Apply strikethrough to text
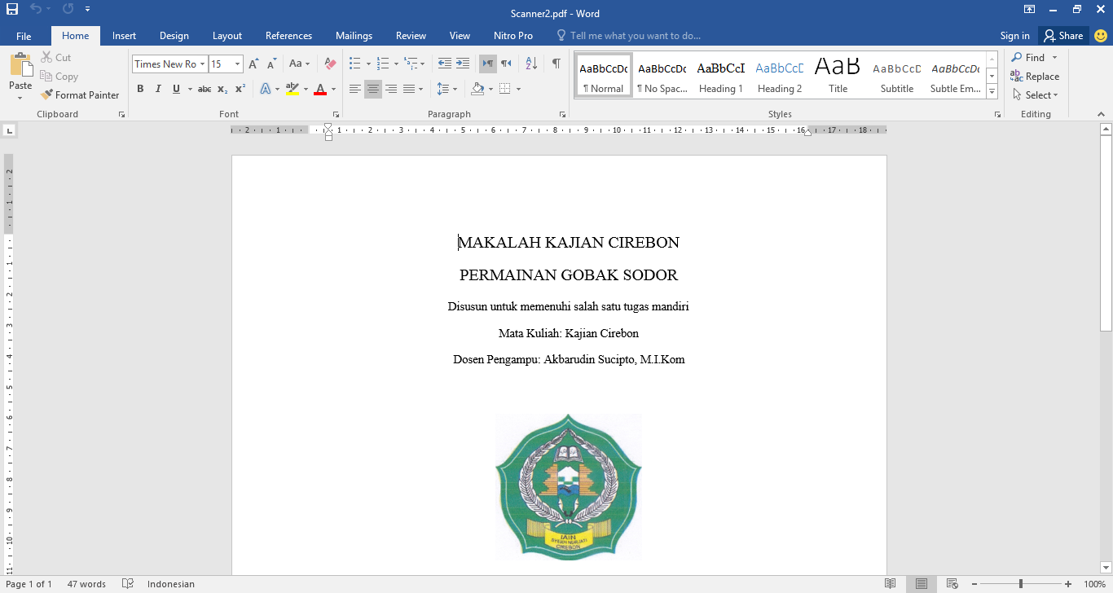 coord(205,89)
